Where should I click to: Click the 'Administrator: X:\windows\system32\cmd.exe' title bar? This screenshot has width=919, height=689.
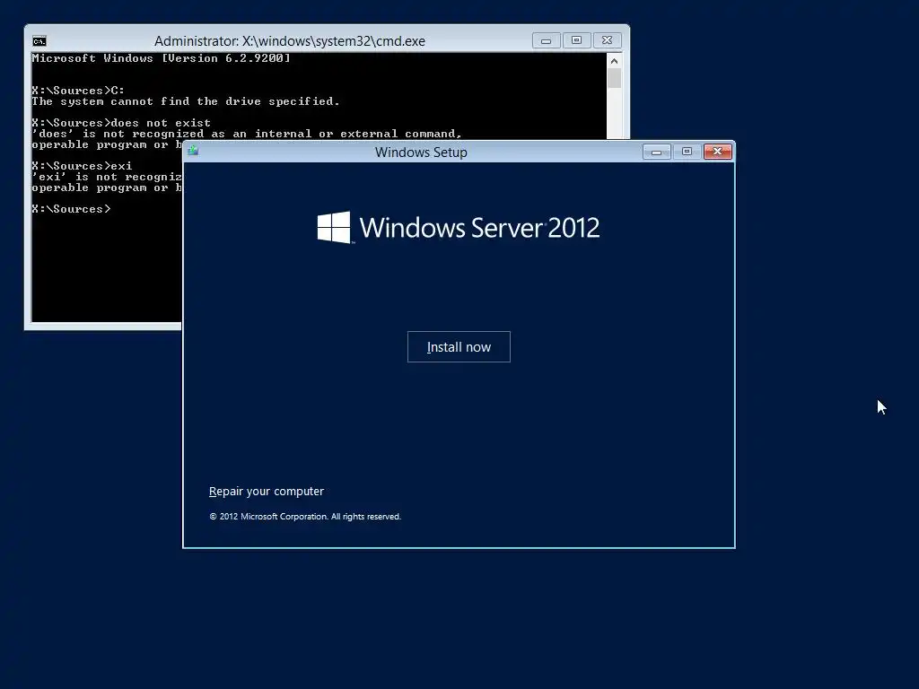(290, 41)
